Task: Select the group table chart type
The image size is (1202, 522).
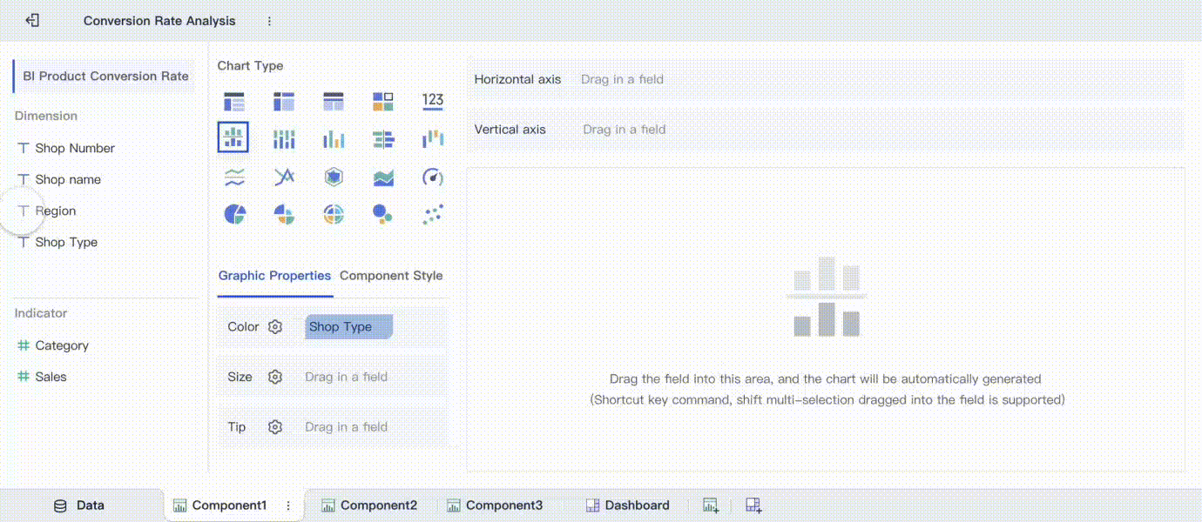Action: pos(234,102)
